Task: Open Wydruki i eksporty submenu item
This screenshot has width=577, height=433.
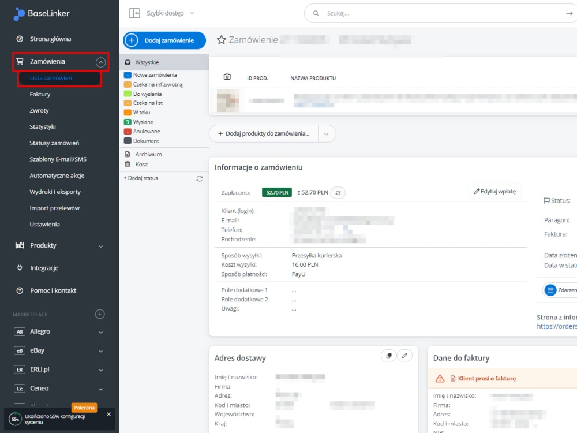Action: pos(55,192)
